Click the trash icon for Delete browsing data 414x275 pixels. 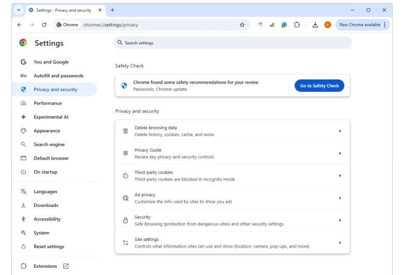click(x=126, y=131)
